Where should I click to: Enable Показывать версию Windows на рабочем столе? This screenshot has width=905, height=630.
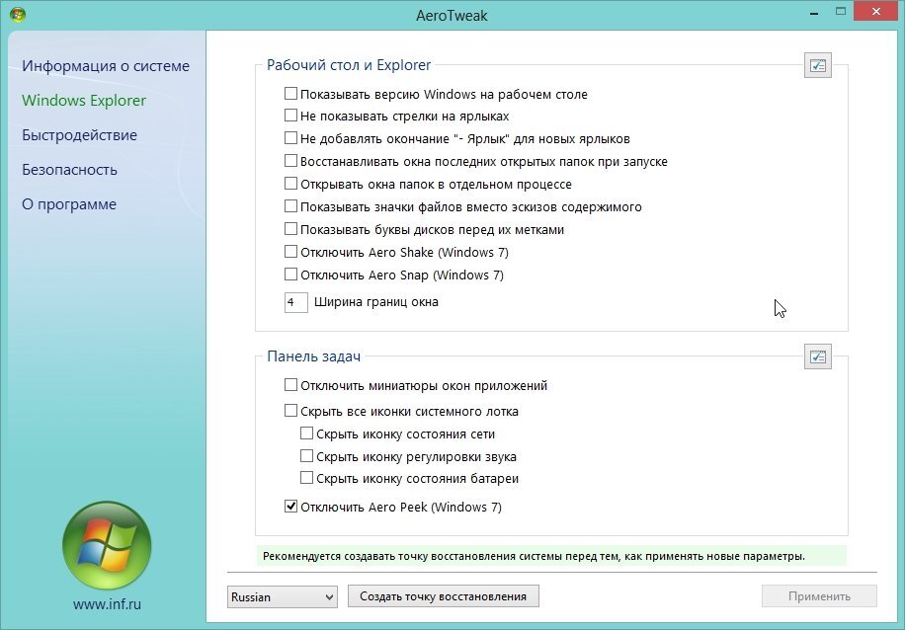point(290,94)
